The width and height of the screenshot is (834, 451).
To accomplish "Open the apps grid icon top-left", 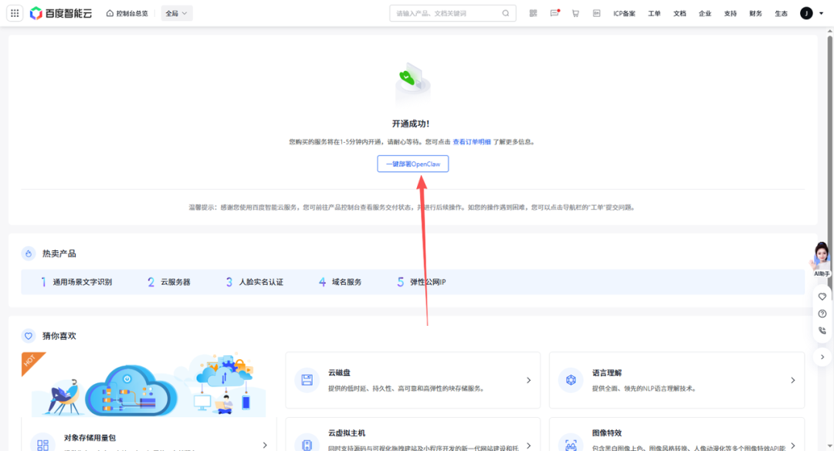I will click(14, 12).
